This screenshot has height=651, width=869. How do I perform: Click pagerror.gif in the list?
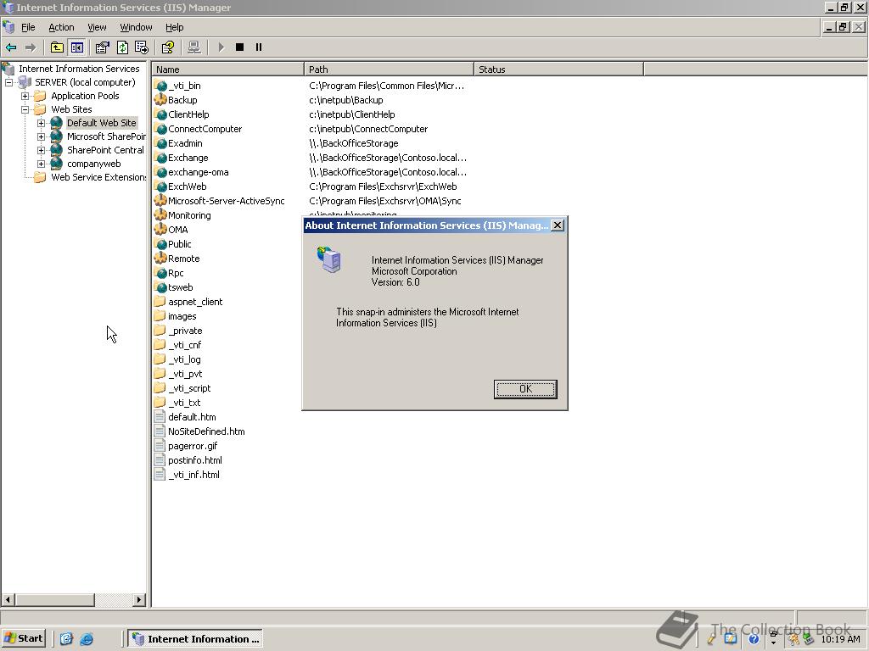click(x=193, y=446)
